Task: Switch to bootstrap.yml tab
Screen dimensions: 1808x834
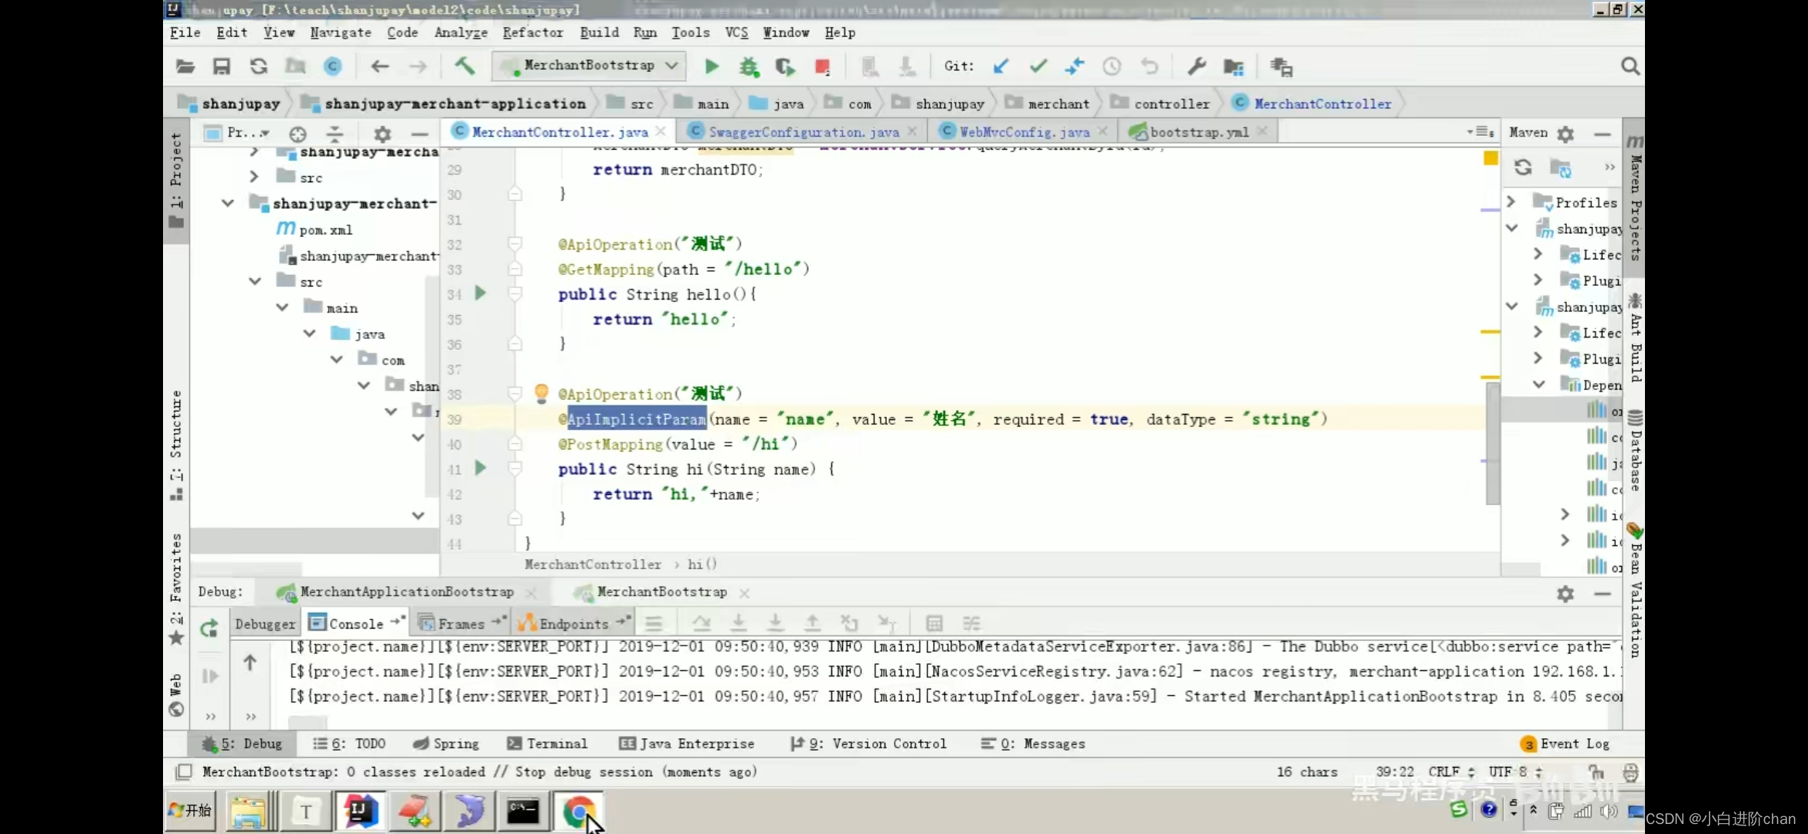Action: [x=1198, y=132]
